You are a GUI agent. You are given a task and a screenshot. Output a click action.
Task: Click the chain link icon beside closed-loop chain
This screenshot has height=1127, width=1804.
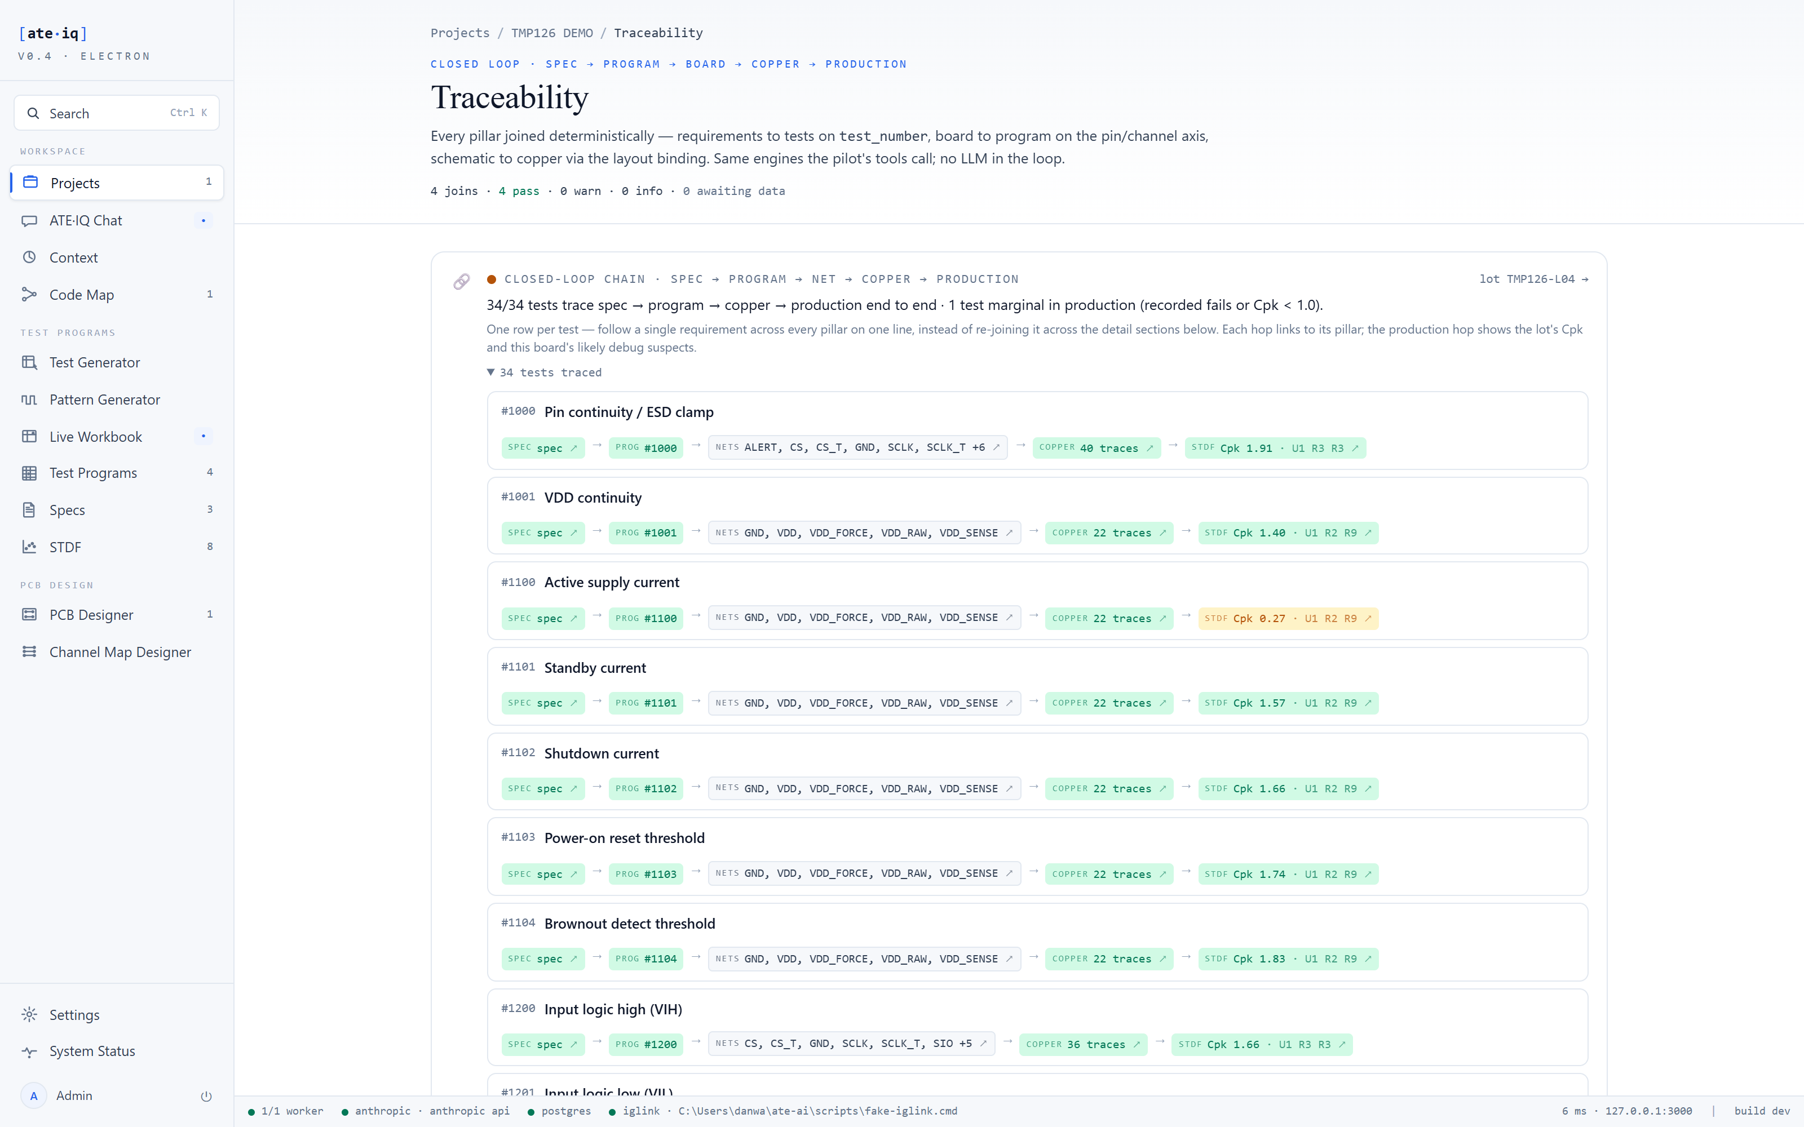point(462,281)
